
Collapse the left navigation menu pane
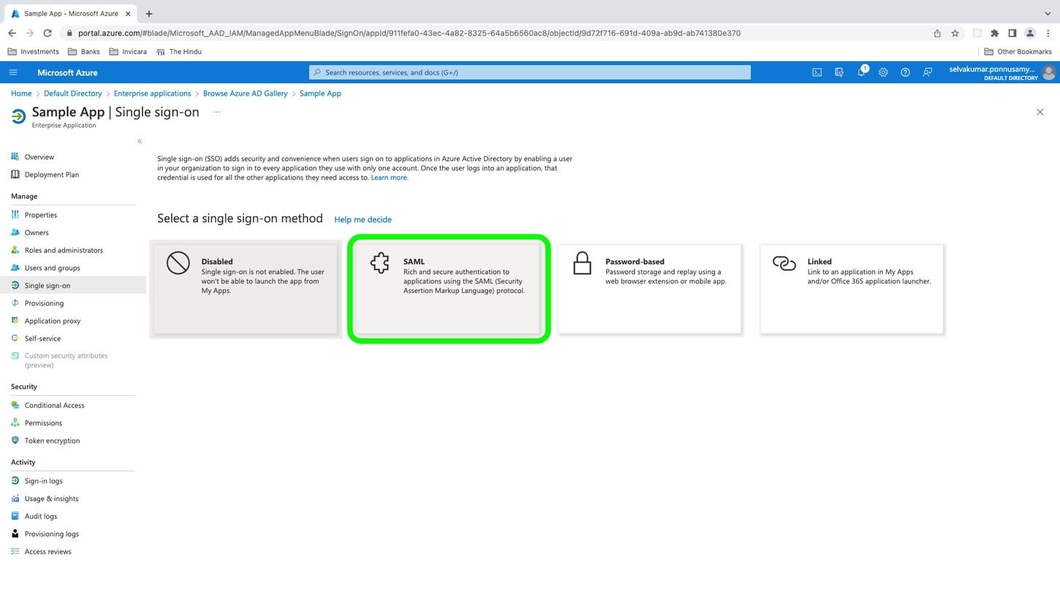[140, 141]
